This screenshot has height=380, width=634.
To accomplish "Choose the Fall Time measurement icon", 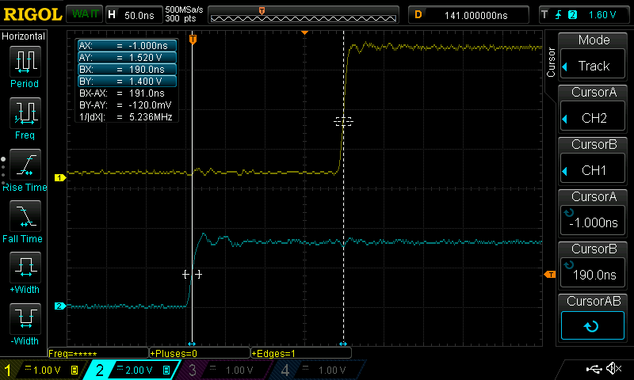I will (25, 216).
